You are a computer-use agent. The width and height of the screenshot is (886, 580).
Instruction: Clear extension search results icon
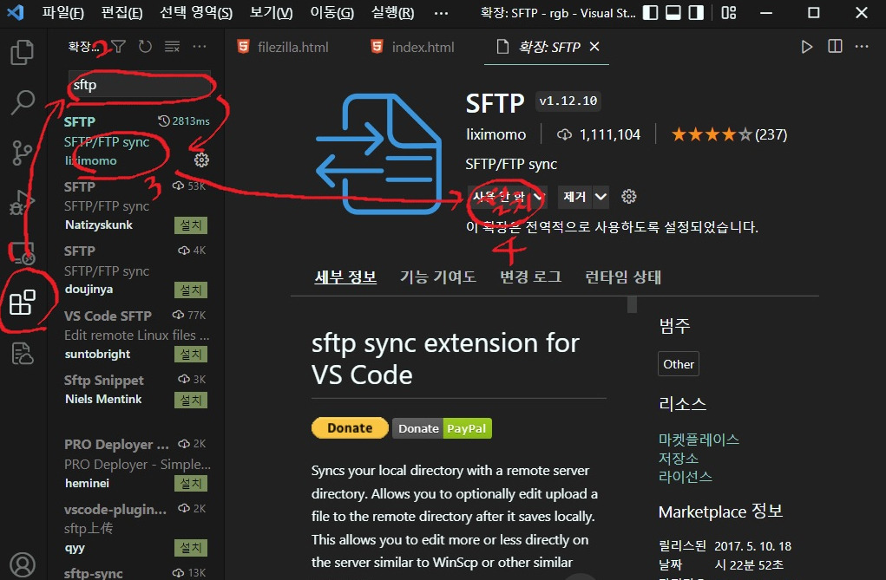(172, 47)
